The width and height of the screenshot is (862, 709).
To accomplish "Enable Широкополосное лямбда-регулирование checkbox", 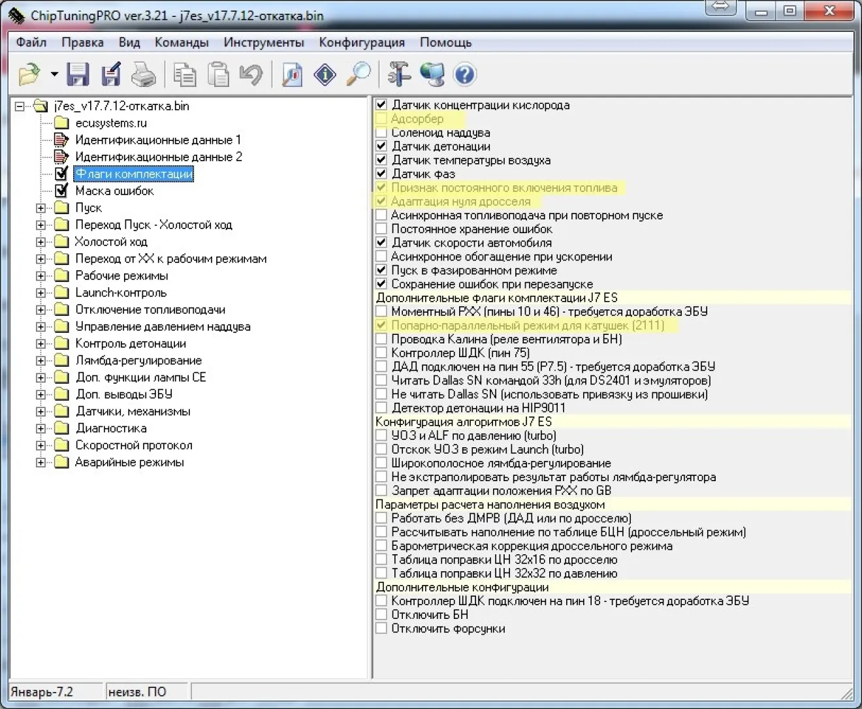I will click(x=381, y=463).
